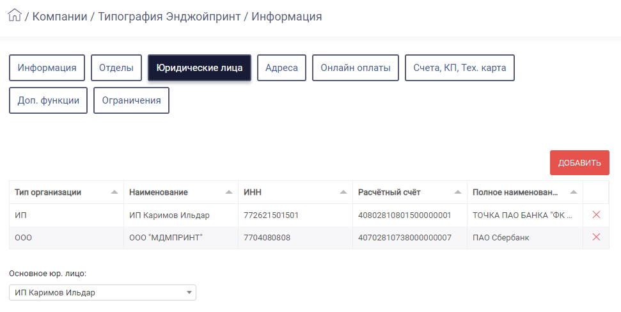Viewport: 621px width, 312px height.
Task: Open Счета, КП, Тех. карта tab
Action: coord(459,68)
